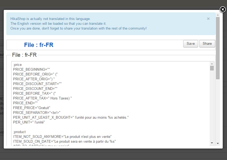
Task: Click the PRICE_AFTER_ORIG line
Action: pos(34,79)
